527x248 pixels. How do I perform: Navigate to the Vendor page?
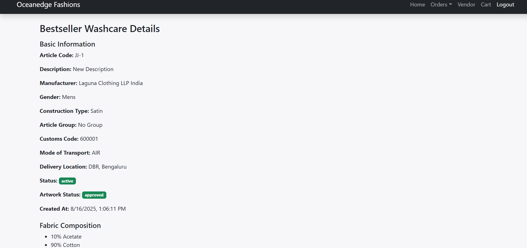pyautogui.click(x=466, y=5)
